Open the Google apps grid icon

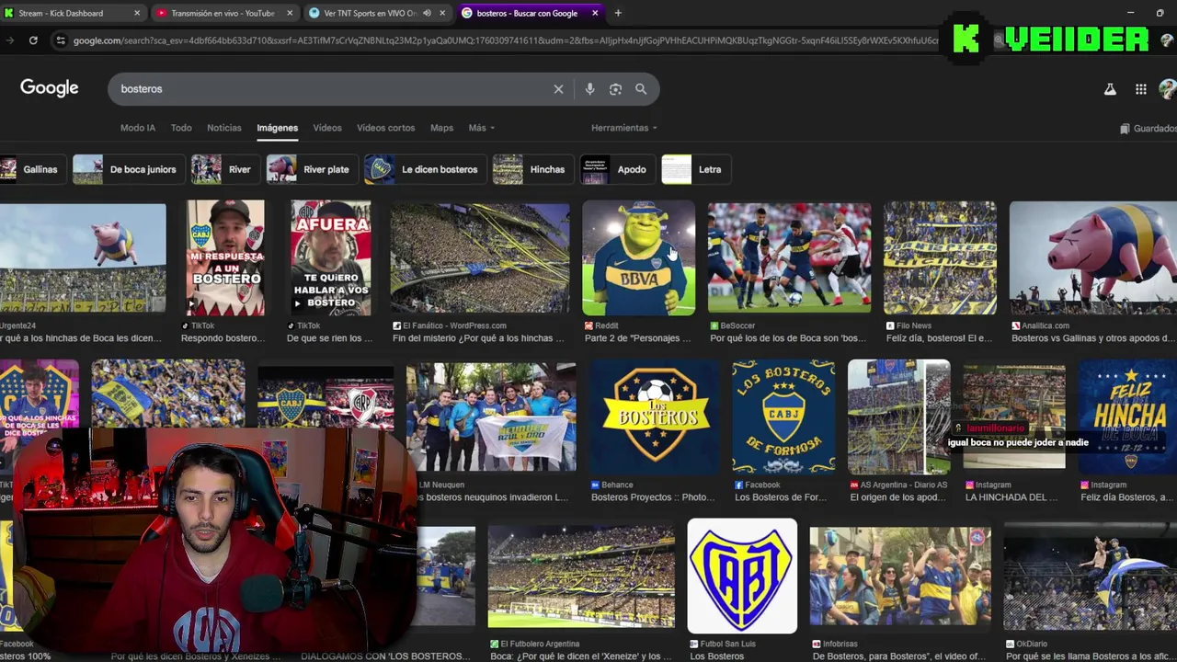tap(1141, 89)
